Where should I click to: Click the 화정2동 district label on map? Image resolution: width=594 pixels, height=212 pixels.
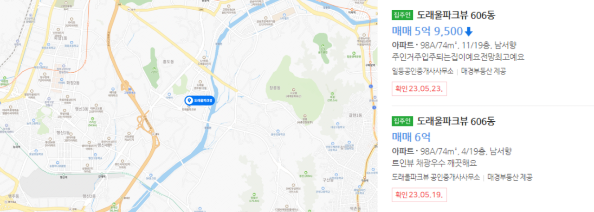point(72,82)
